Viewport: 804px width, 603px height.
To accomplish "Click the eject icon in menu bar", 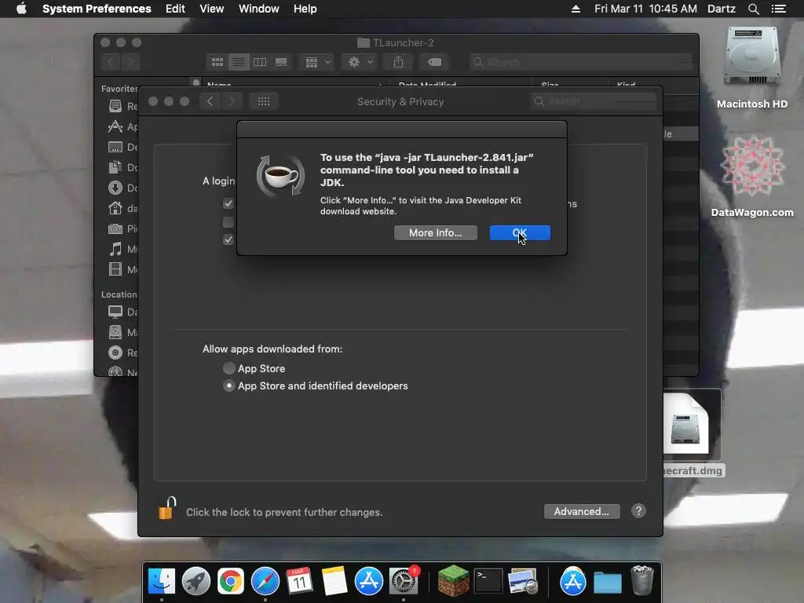I will 576,9.
